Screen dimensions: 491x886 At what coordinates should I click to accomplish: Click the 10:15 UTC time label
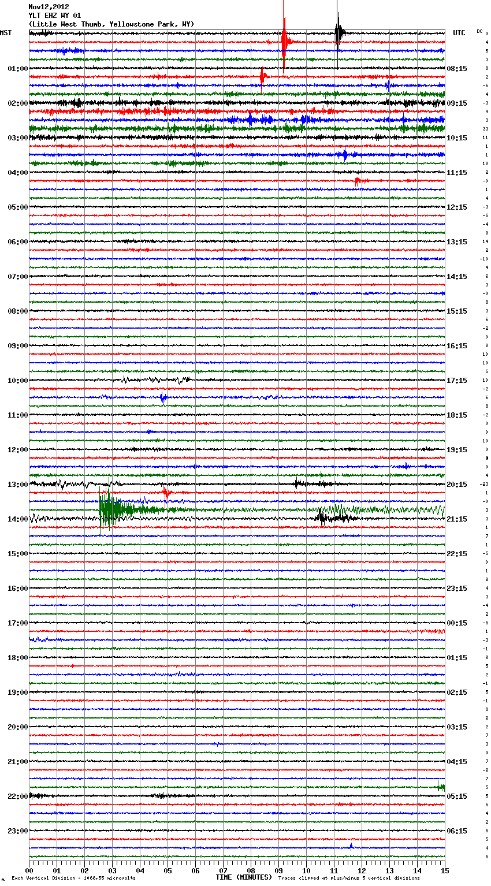tap(457, 138)
